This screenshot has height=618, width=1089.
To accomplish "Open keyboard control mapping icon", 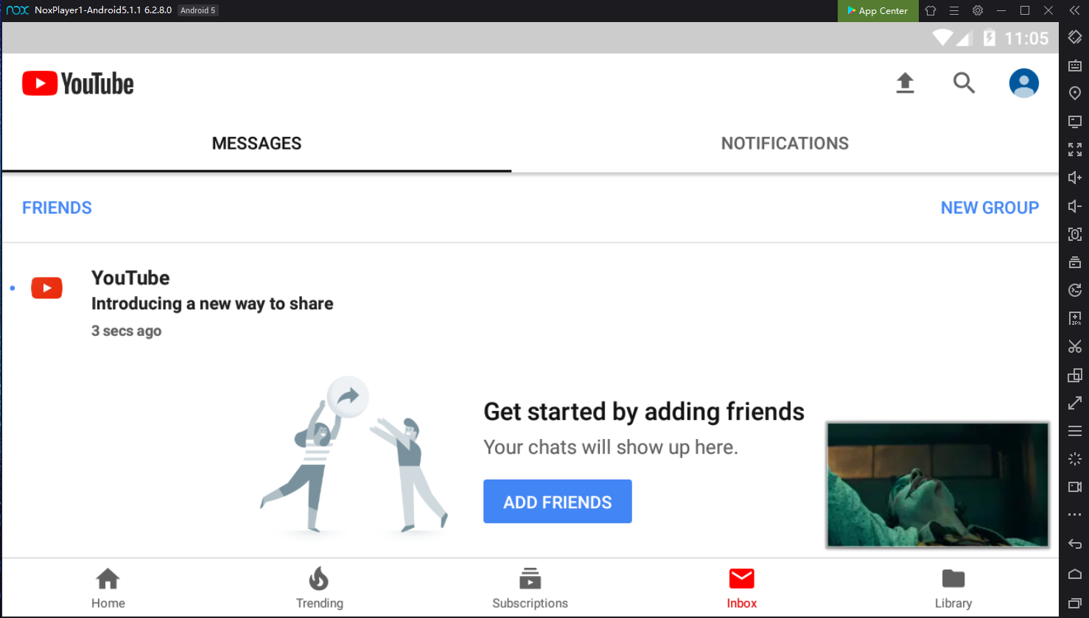I will (1075, 66).
